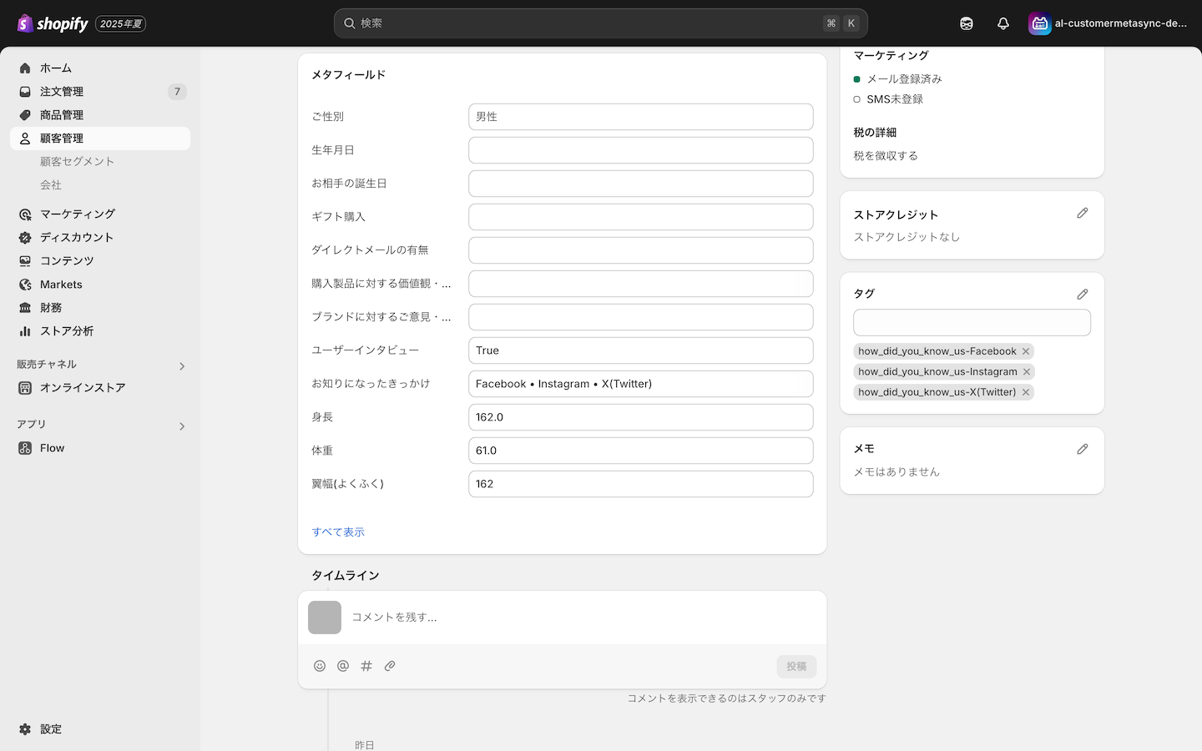Click the 投稿 button
The height and width of the screenshot is (751, 1202).
pyautogui.click(x=796, y=667)
